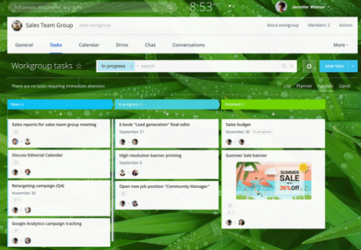Click the NEW TASK button
Screen dimensions: 361x250
[x=334, y=66]
